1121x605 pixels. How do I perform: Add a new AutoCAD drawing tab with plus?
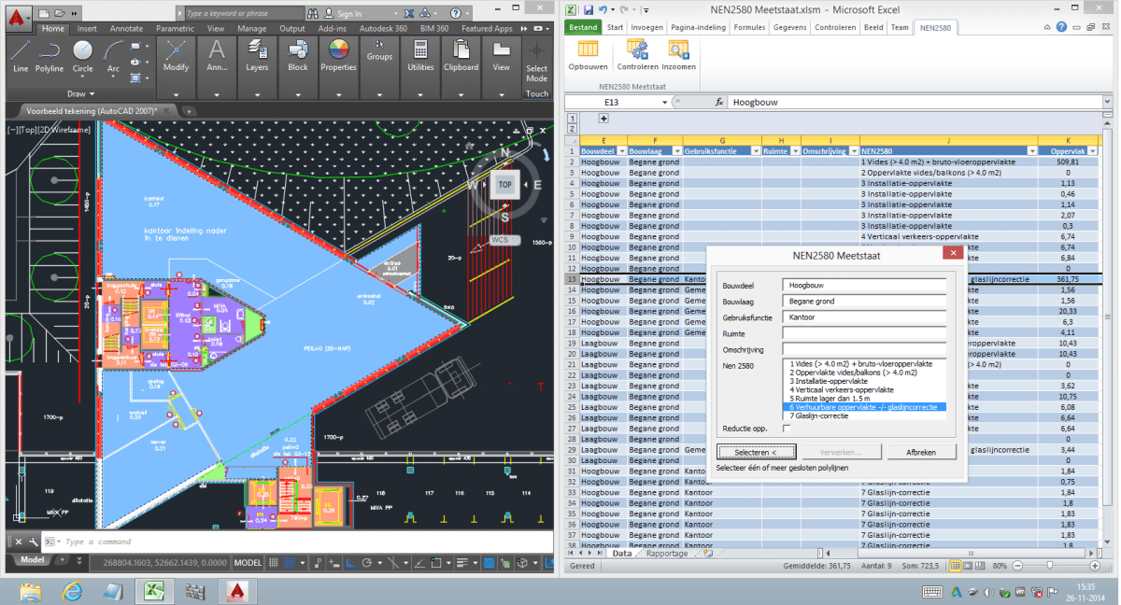(x=189, y=110)
